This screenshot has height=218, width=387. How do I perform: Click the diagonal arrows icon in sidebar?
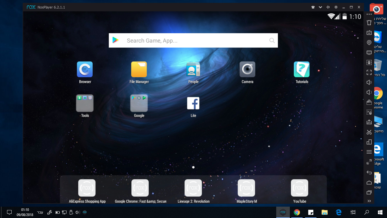pyautogui.click(x=369, y=162)
